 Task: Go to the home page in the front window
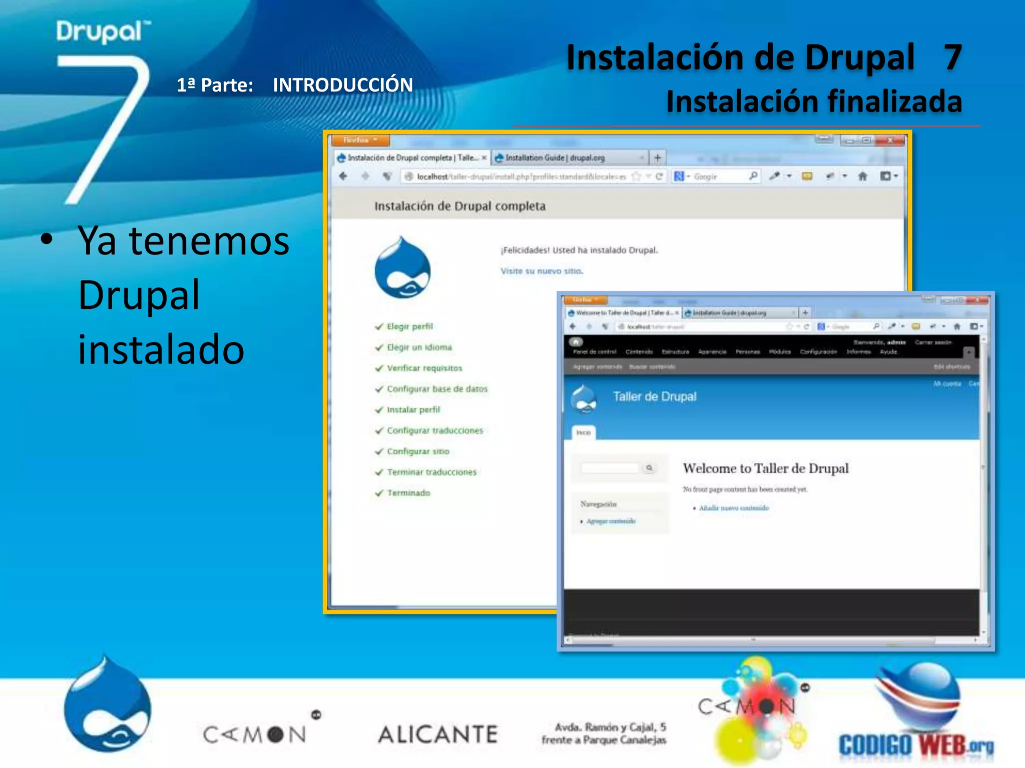pos(957,326)
